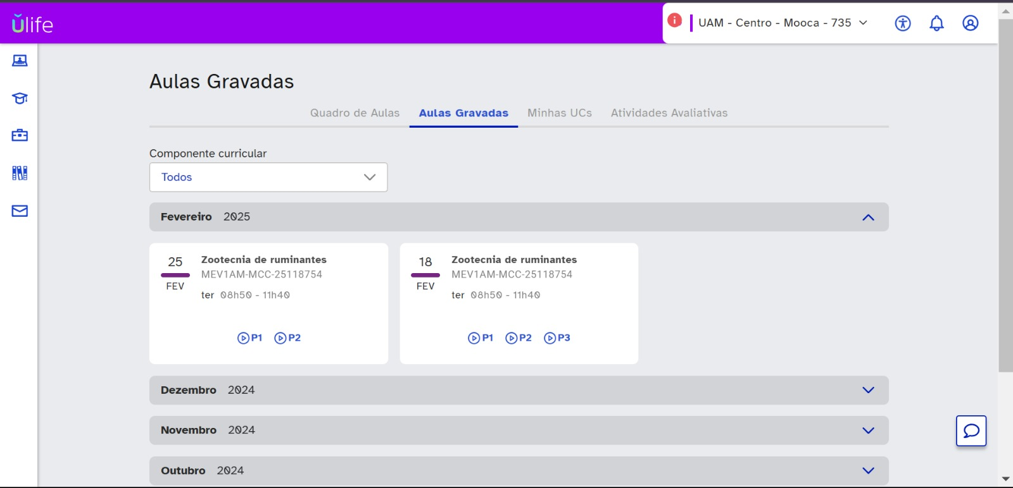Go to the Minhas UCs tab
Viewport: 1013px width, 488px height.
coord(560,113)
